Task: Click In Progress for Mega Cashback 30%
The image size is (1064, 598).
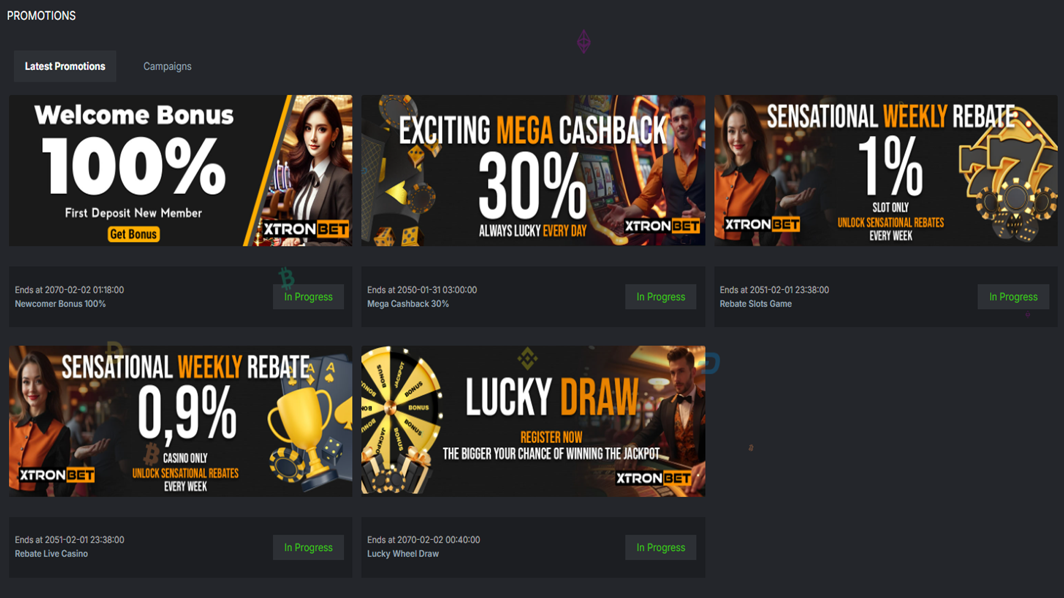Action: pyautogui.click(x=661, y=297)
